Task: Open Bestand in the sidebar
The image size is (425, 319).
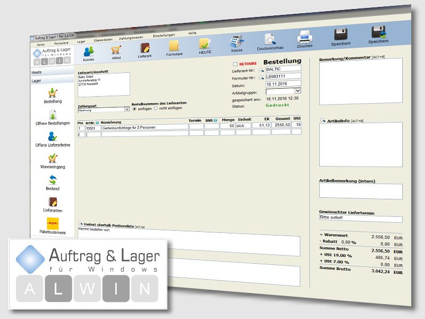Action: click(53, 183)
